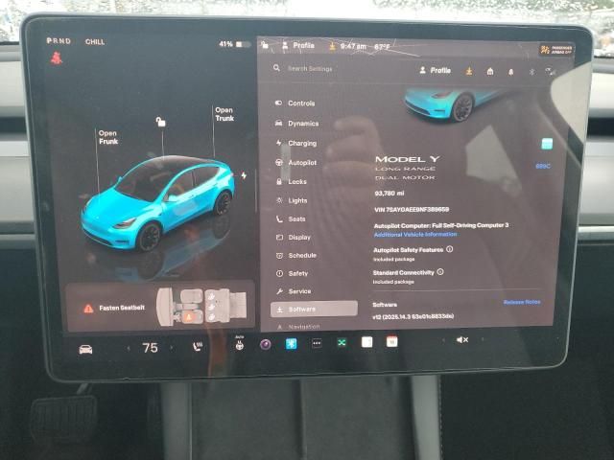Tap the Open Frunk button

click(107, 137)
